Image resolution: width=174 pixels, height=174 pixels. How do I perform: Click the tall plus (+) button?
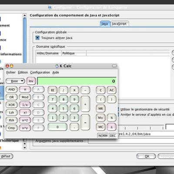[85, 104]
